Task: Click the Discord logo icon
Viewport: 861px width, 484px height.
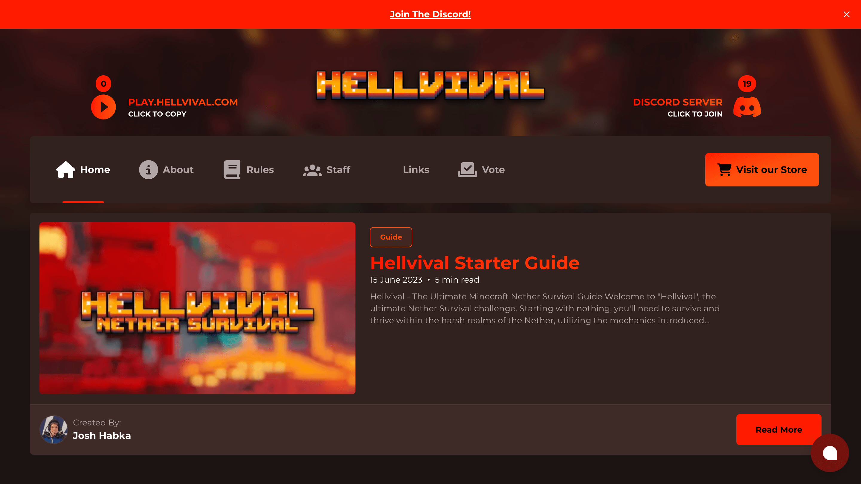Action: click(x=747, y=107)
